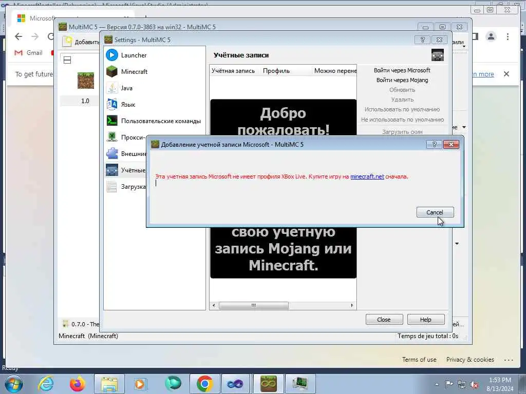Switch to Chrome in taskbar

204,384
